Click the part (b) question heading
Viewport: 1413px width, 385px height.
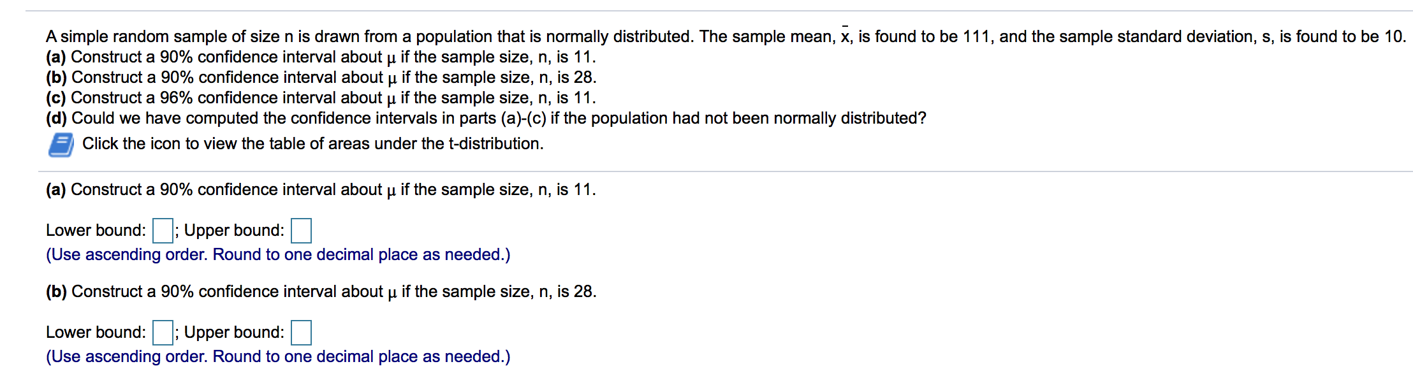(x=319, y=291)
